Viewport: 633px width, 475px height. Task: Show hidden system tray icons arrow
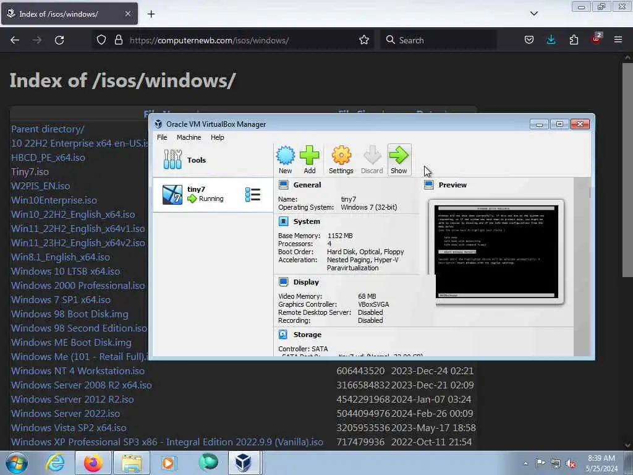point(525,463)
